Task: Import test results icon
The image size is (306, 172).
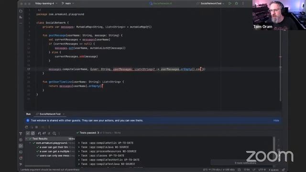Action: click(x=44, y=133)
